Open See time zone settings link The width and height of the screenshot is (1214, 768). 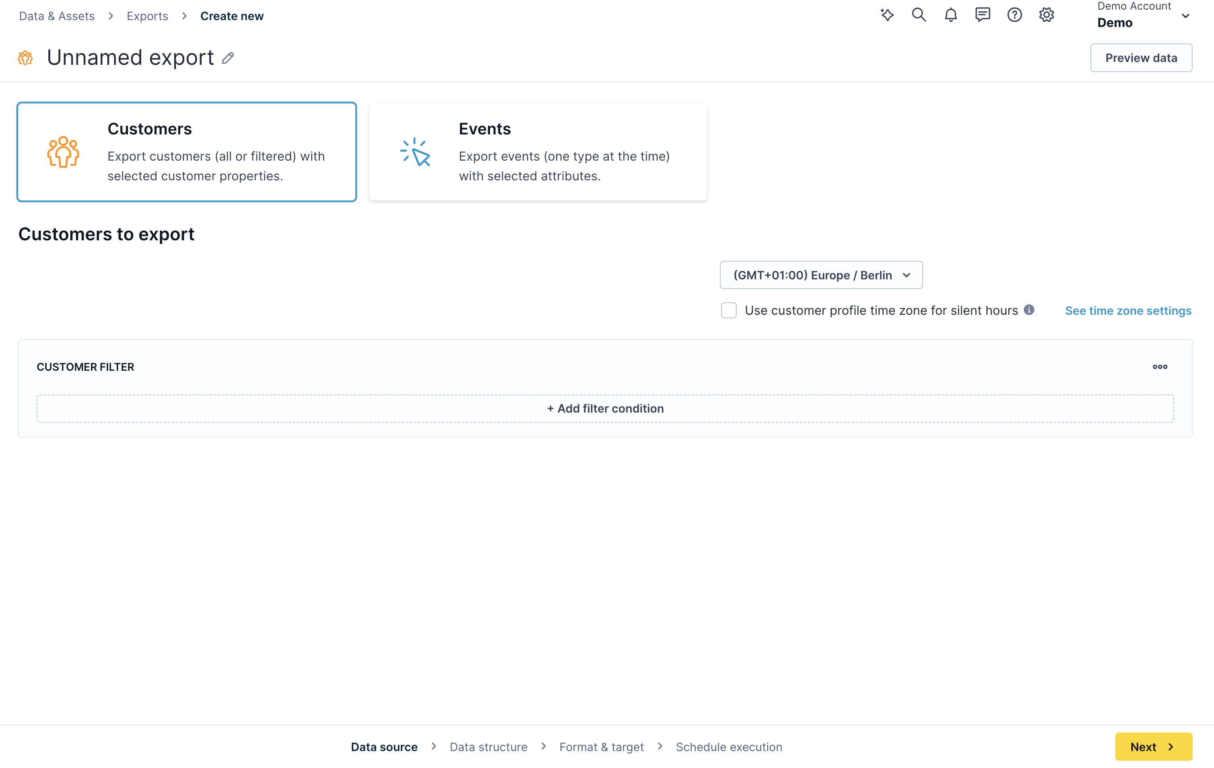tap(1128, 310)
